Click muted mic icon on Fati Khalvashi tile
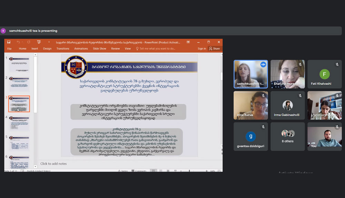Screen dimensions: 345x198 pyautogui.click(x=337, y=65)
